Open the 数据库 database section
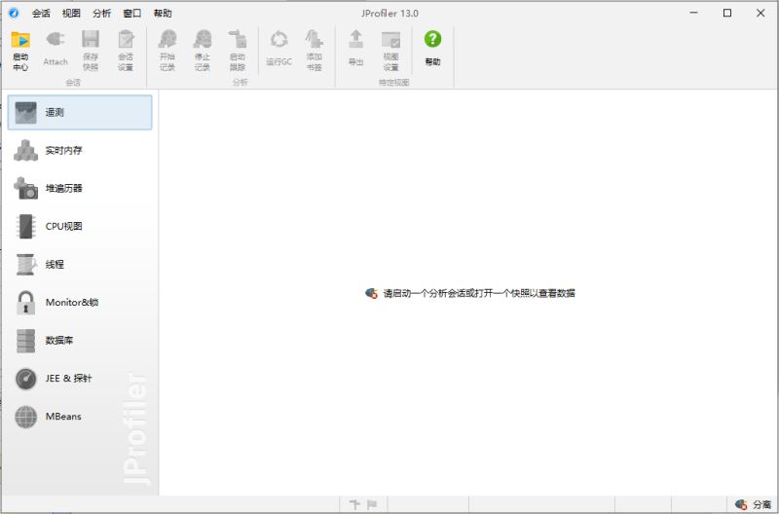The width and height of the screenshot is (779, 514). tap(80, 340)
